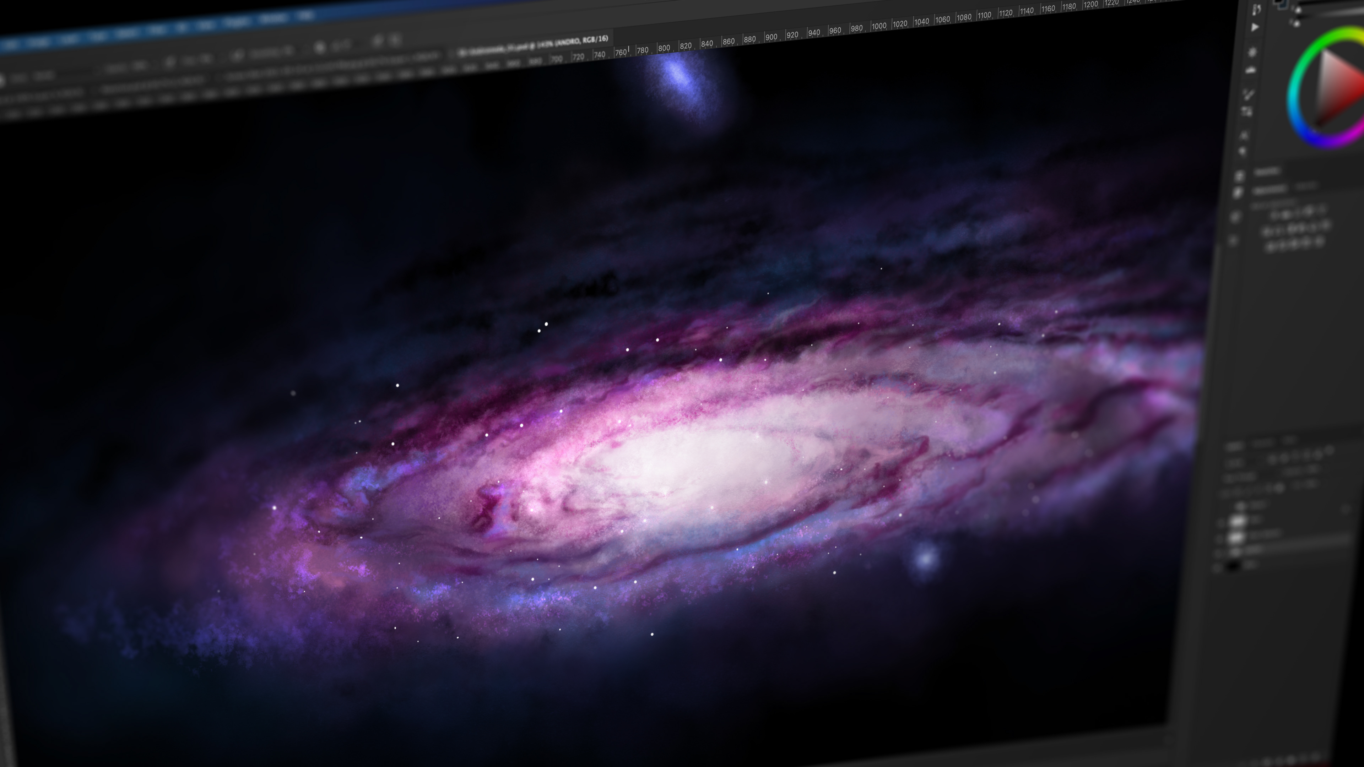Select the top layer's white thumbnail

tap(1238, 521)
